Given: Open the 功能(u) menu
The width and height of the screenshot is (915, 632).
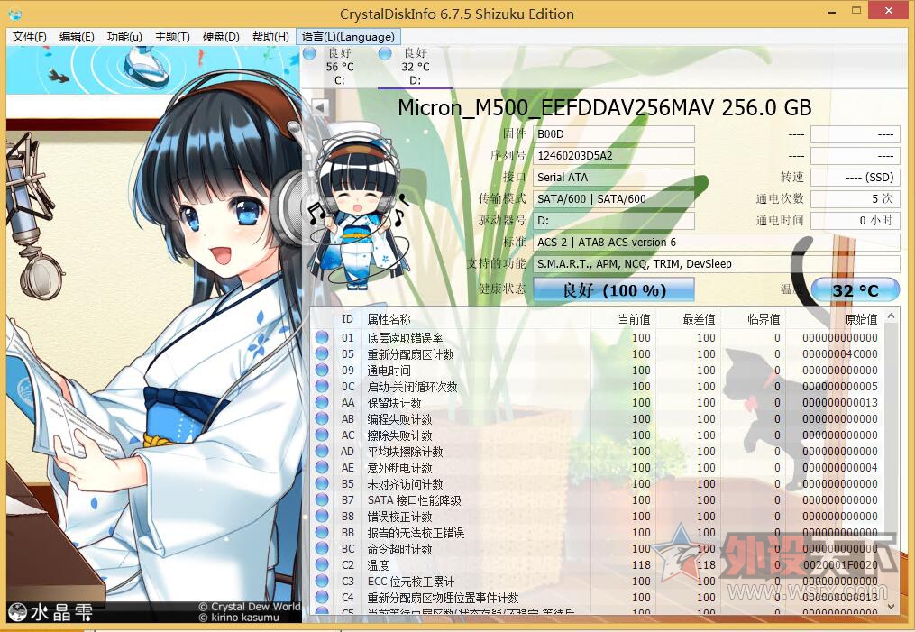Looking at the screenshot, I should click(x=124, y=37).
